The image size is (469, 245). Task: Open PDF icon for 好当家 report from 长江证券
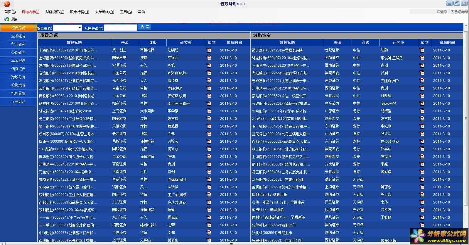209,134
